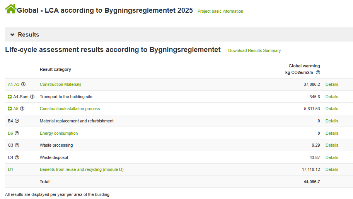Open the A1-A3 stage link

(14, 84)
